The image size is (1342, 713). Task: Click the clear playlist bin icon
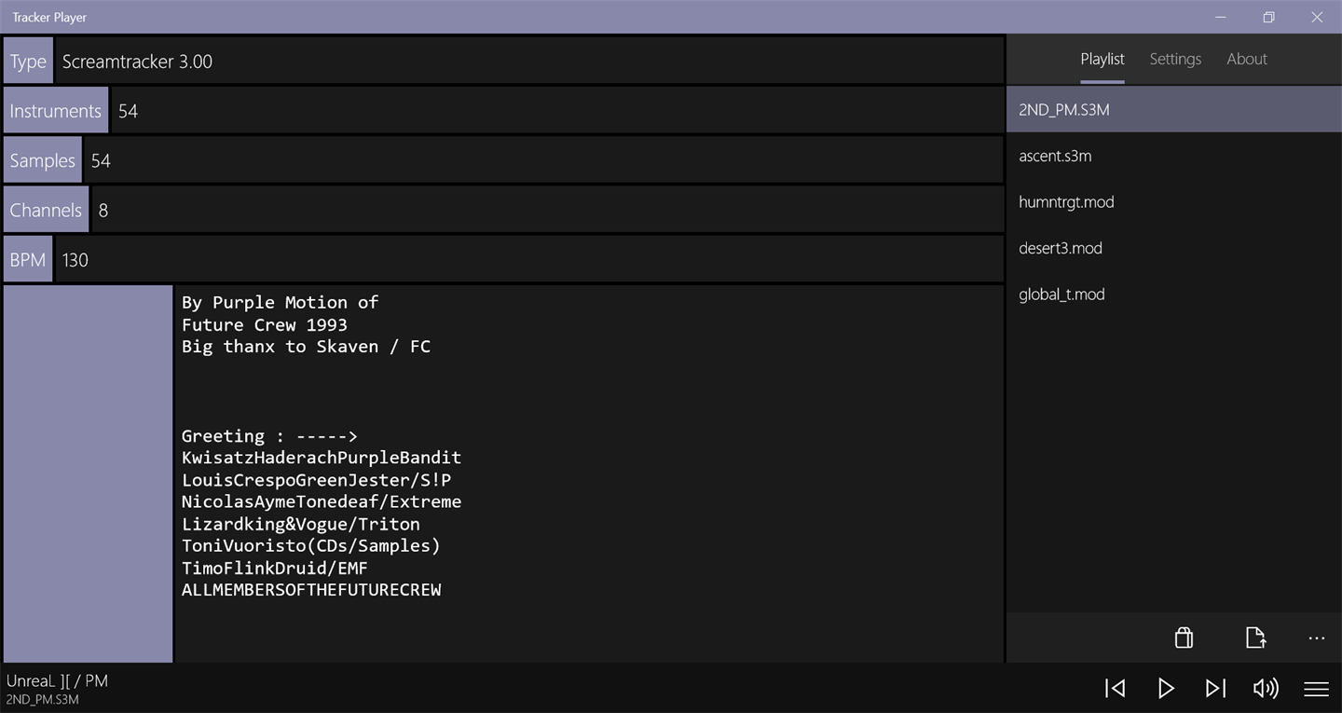[1184, 638]
